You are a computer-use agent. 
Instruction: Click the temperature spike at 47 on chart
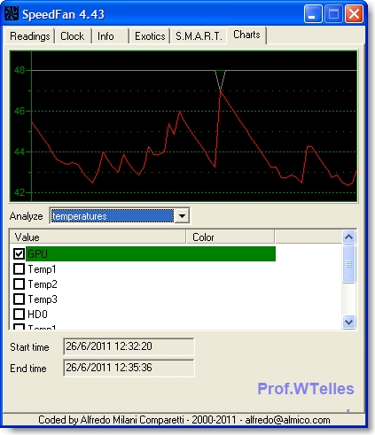[221, 91]
